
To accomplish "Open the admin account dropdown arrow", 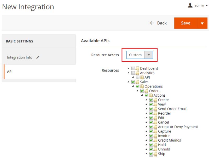I will pos(207,5).
